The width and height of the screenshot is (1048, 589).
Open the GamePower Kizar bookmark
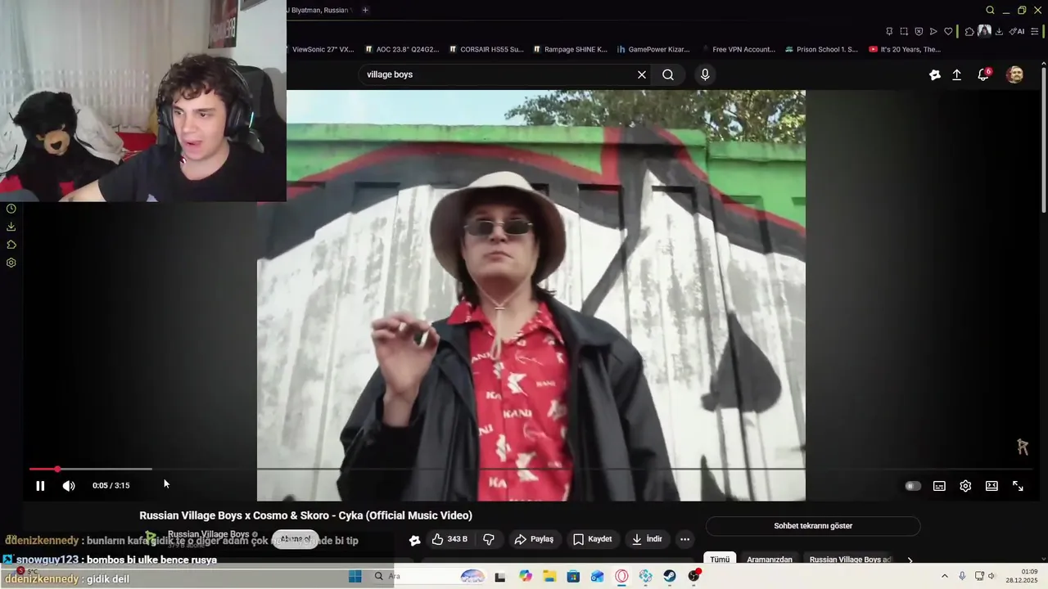pyautogui.click(x=653, y=49)
